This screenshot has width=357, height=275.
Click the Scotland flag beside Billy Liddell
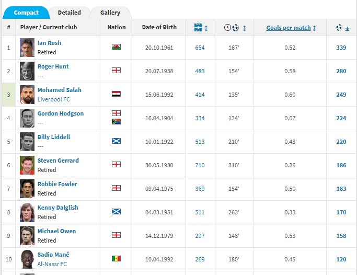pyautogui.click(x=116, y=141)
